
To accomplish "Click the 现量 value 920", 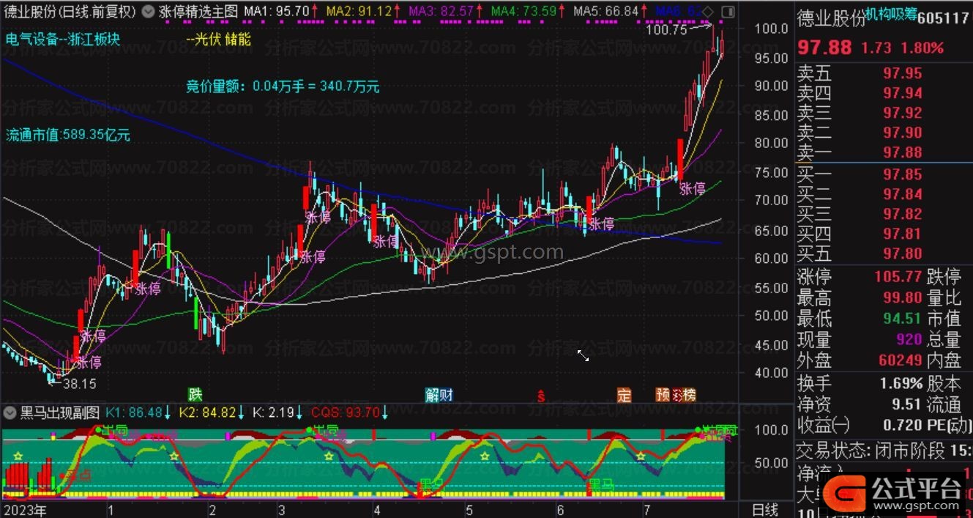I will pyautogui.click(x=909, y=340).
